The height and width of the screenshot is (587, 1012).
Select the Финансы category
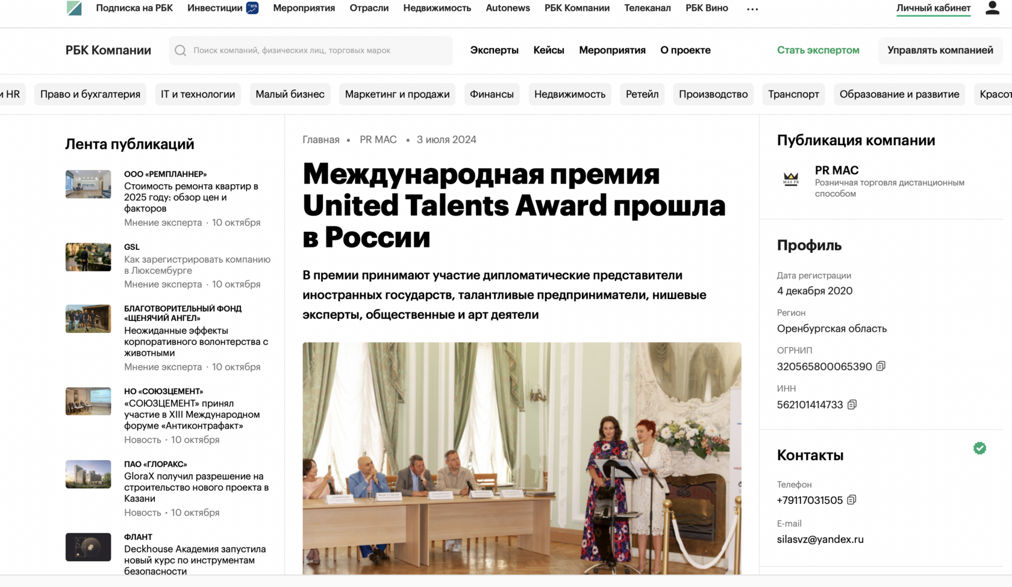click(x=492, y=94)
